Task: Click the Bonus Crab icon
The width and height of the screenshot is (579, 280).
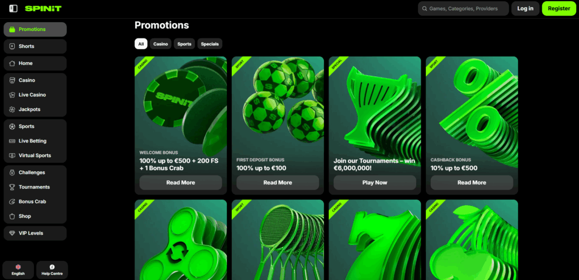Action: pos(12,202)
